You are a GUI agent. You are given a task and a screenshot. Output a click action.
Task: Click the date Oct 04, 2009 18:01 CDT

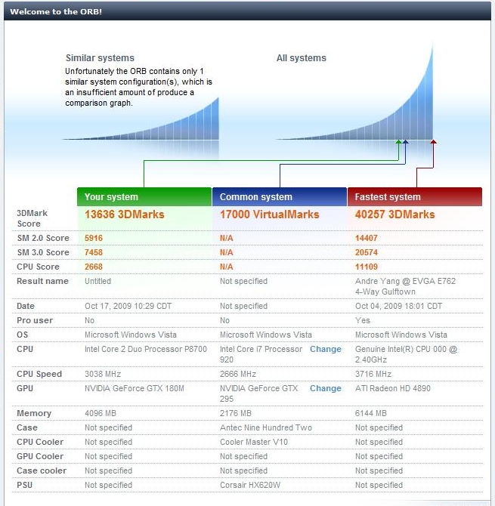coord(399,306)
